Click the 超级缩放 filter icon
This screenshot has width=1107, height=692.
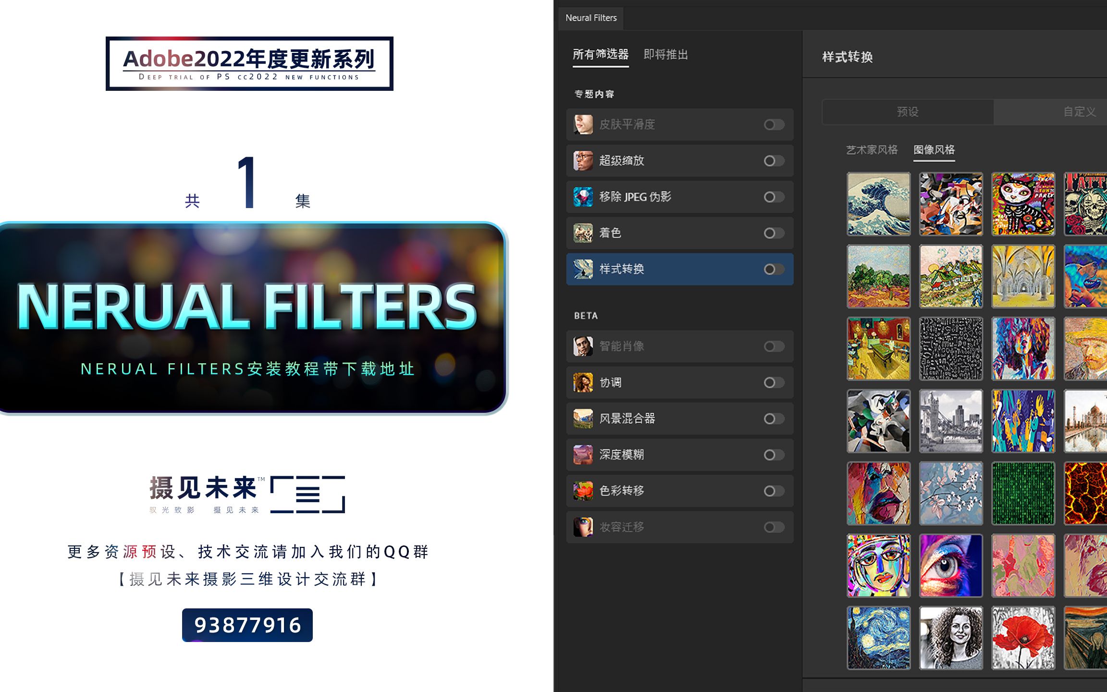583,161
